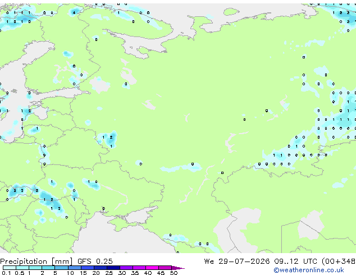Select the precipitation value 3 on map
Viewport: 356px width, 275px height.
(x=15, y=190)
